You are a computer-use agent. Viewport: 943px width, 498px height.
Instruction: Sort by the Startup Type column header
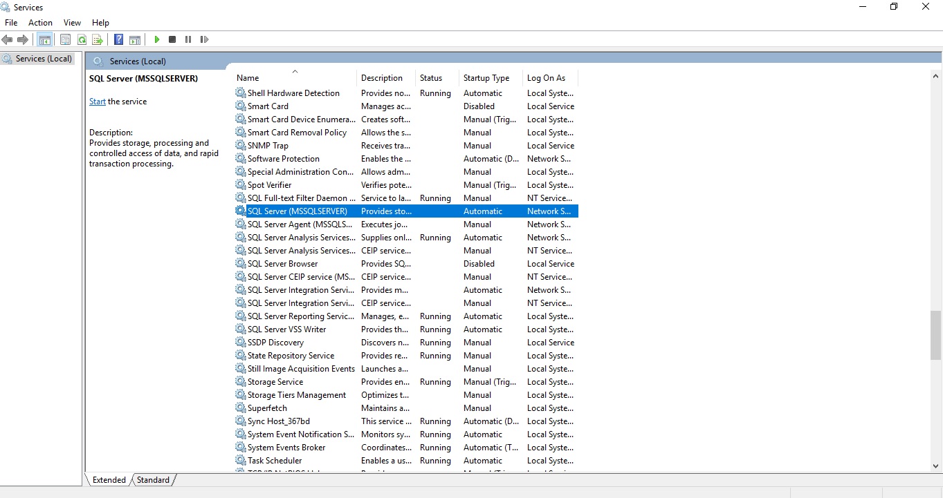(x=491, y=77)
